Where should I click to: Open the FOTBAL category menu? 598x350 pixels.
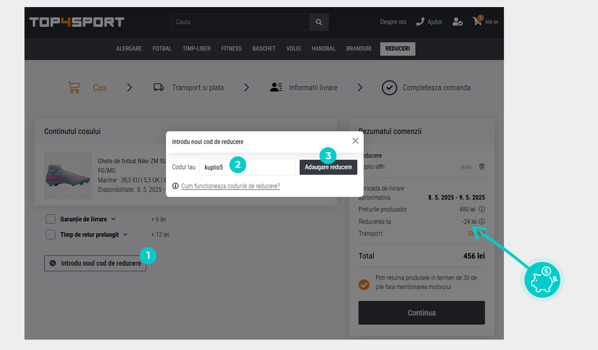pos(162,49)
